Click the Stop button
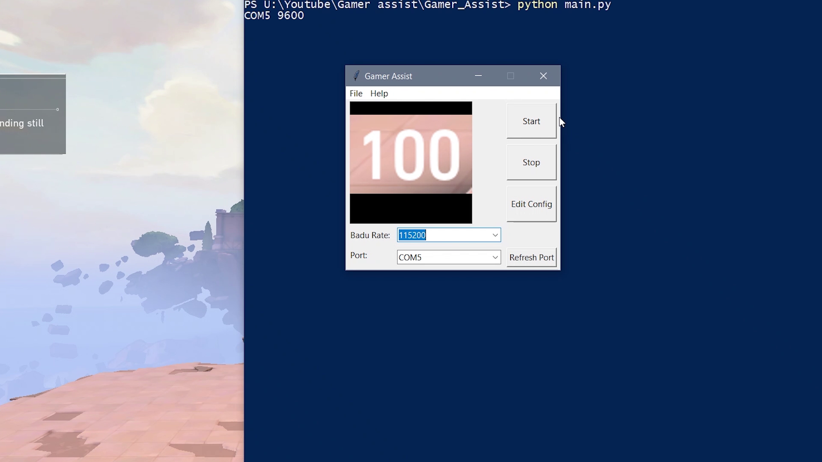The image size is (822, 462). (531, 162)
